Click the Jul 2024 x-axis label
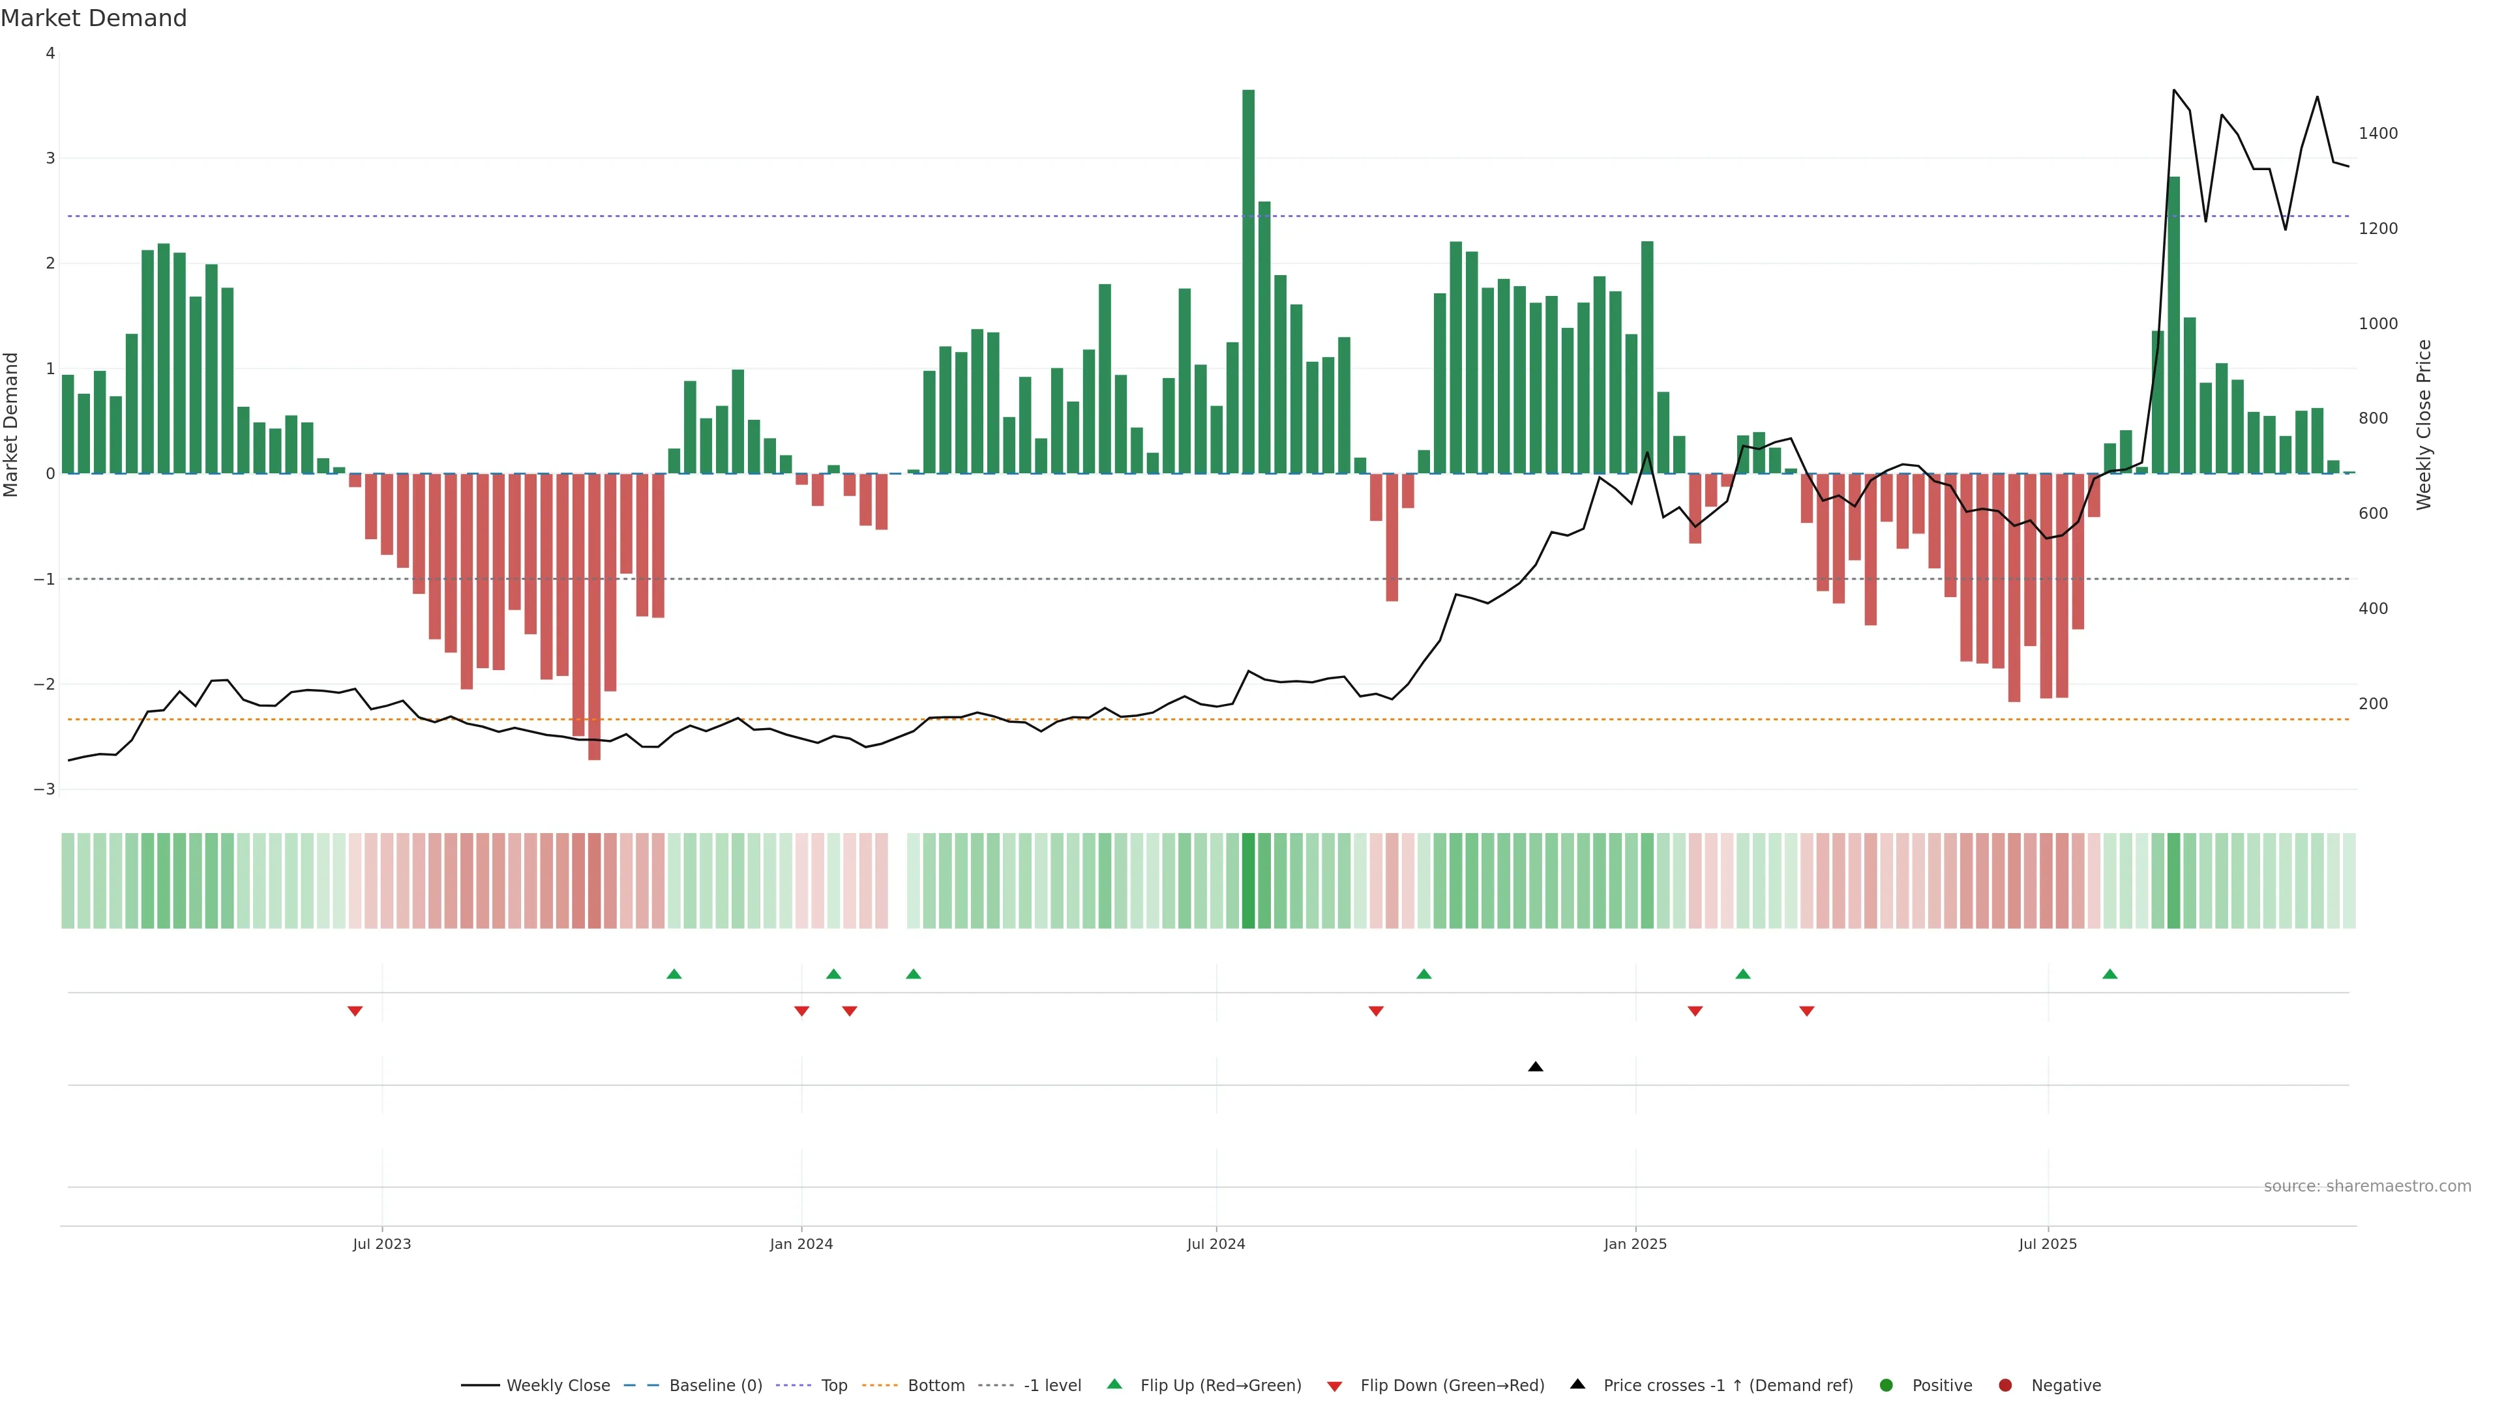2504x1408 pixels. [x=1215, y=1244]
